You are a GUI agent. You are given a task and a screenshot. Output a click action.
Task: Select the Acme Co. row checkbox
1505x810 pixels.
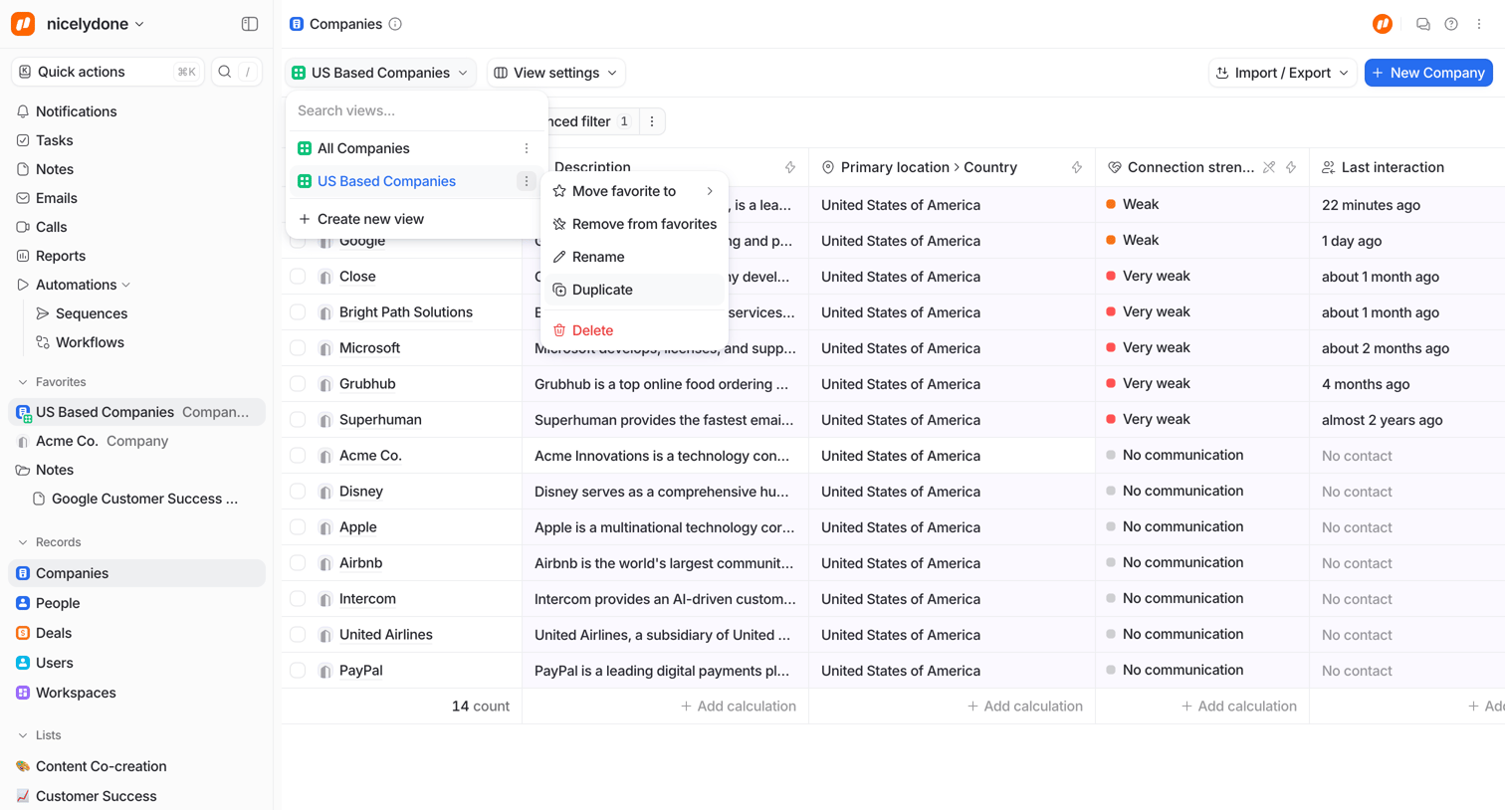pos(298,456)
